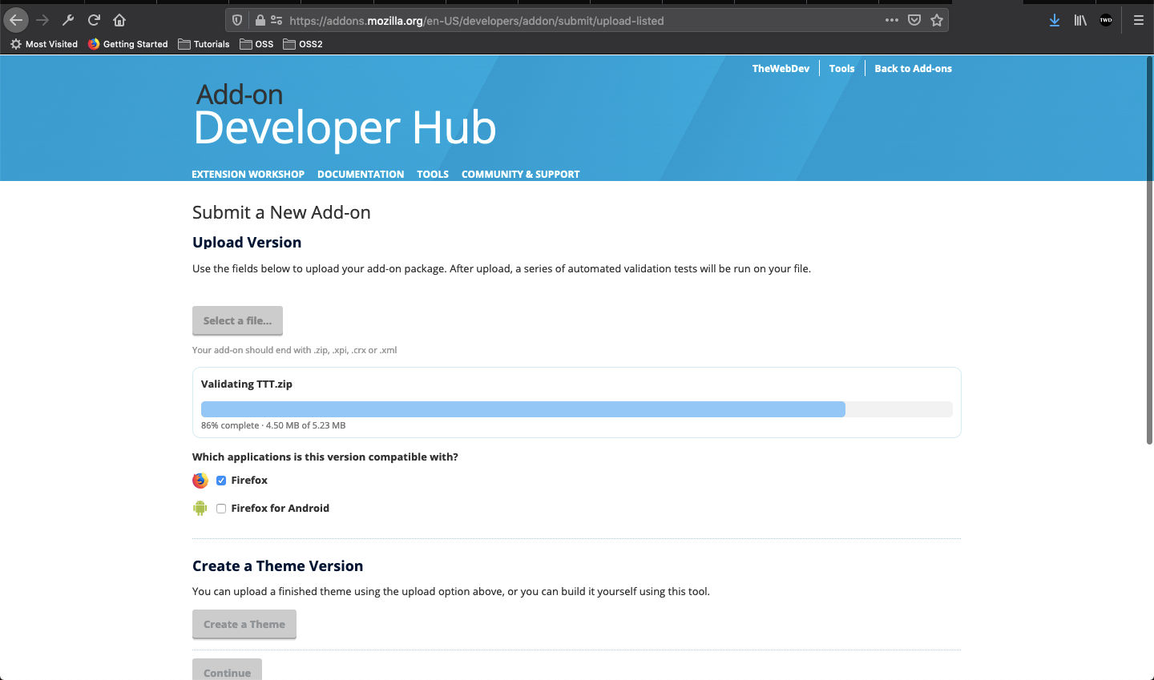Screen dimensions: 1154x680
Task: Click the 86% complete status text
Action: pyautogui.click(x=273, y=425)
